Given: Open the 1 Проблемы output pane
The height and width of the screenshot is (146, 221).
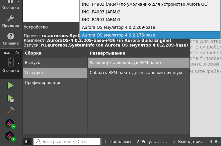Looking at the screenshot, I should (x=118, y=142).
